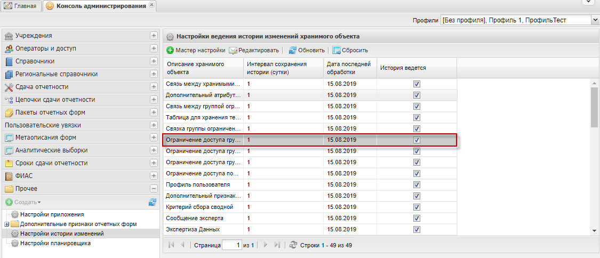Expand the Учреждения section

click(154, 36)
